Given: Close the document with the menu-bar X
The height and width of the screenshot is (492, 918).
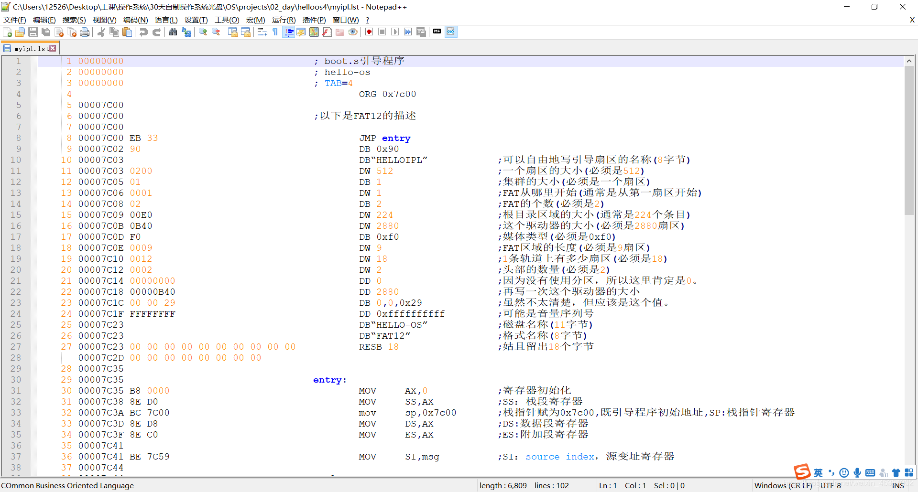Looking at the screenshot, I should coord(912,20).
